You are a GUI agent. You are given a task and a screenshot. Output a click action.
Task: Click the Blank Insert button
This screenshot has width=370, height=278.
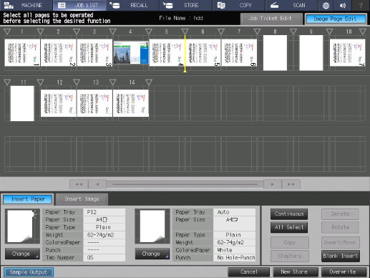(341, 256)
